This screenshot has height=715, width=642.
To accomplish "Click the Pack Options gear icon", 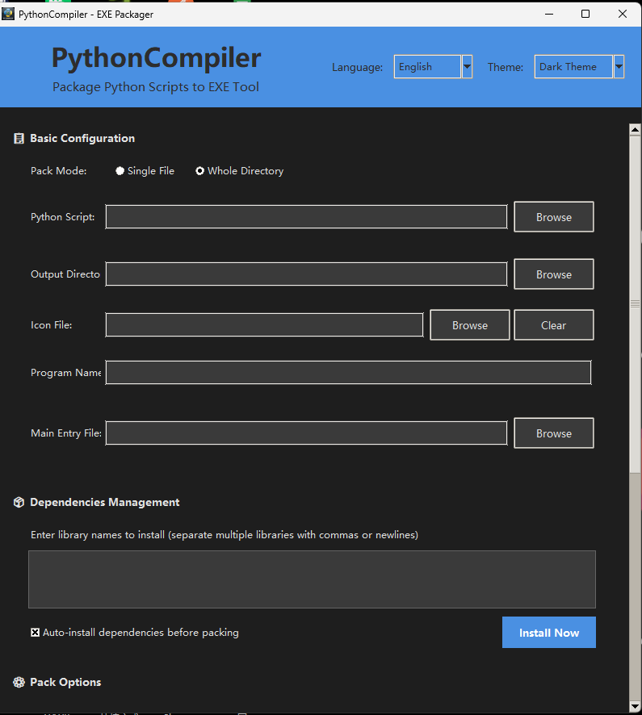I will pyautogui.click(x=19, y=683).
